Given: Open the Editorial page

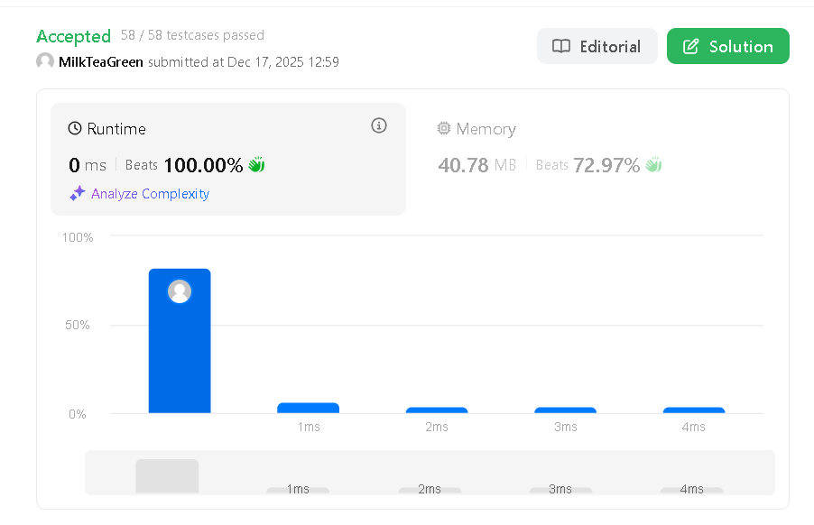Looking at the screenshot, I should (597, 46).
